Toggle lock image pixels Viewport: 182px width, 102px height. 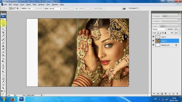pyautogui.click(x=160, y=33)
